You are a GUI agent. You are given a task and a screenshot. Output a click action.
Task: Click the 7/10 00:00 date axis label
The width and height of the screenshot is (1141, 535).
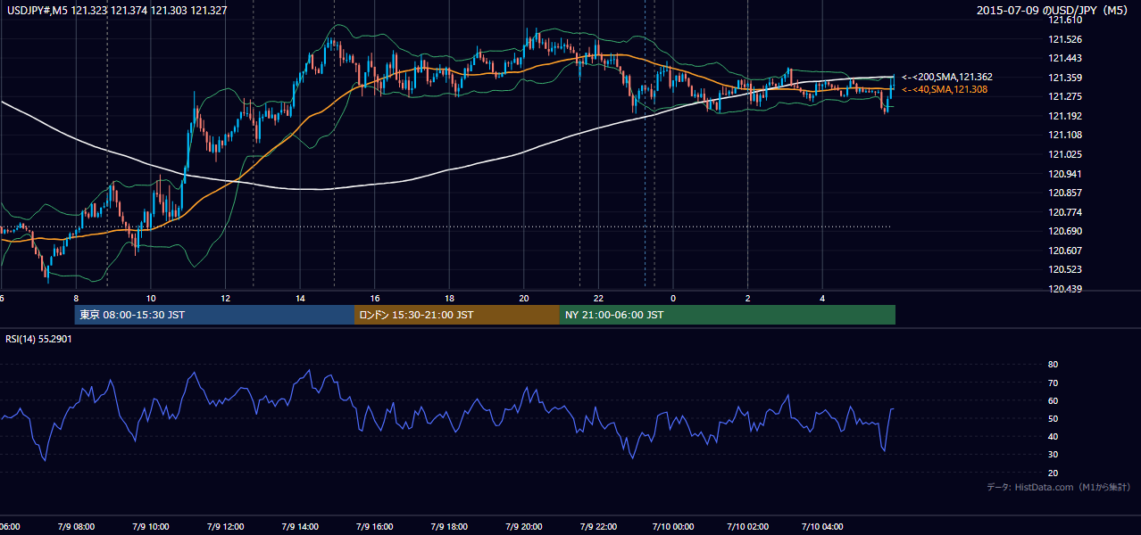(673, 527)
